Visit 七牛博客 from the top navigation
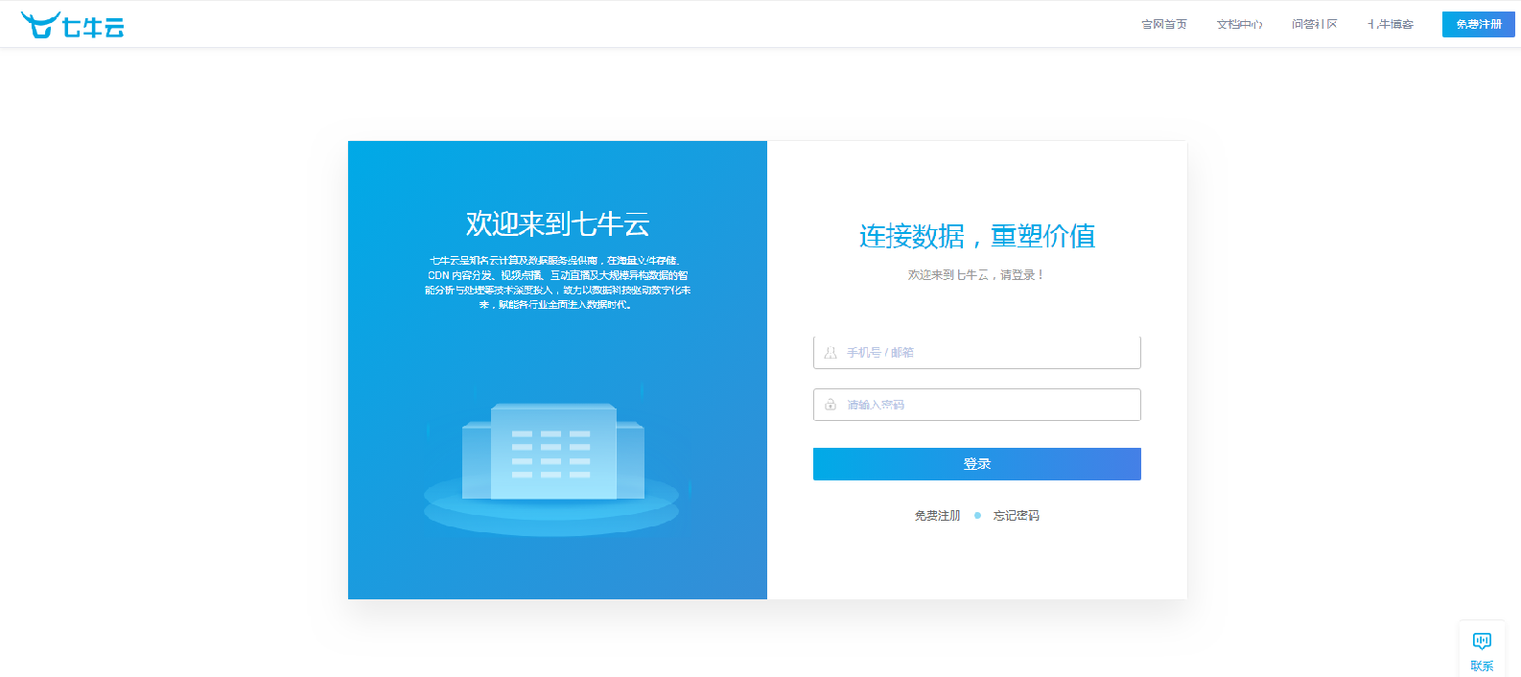This screenshot has height=677, width=1521. tap(1391, 24)
